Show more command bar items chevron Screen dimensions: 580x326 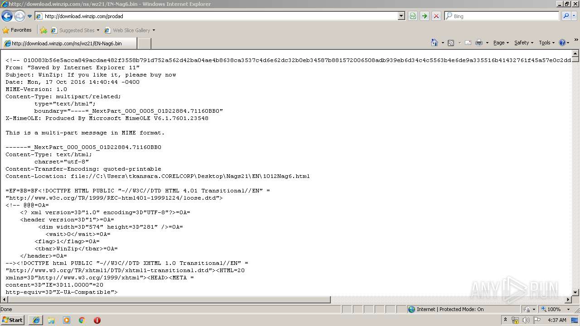[576, 40]
